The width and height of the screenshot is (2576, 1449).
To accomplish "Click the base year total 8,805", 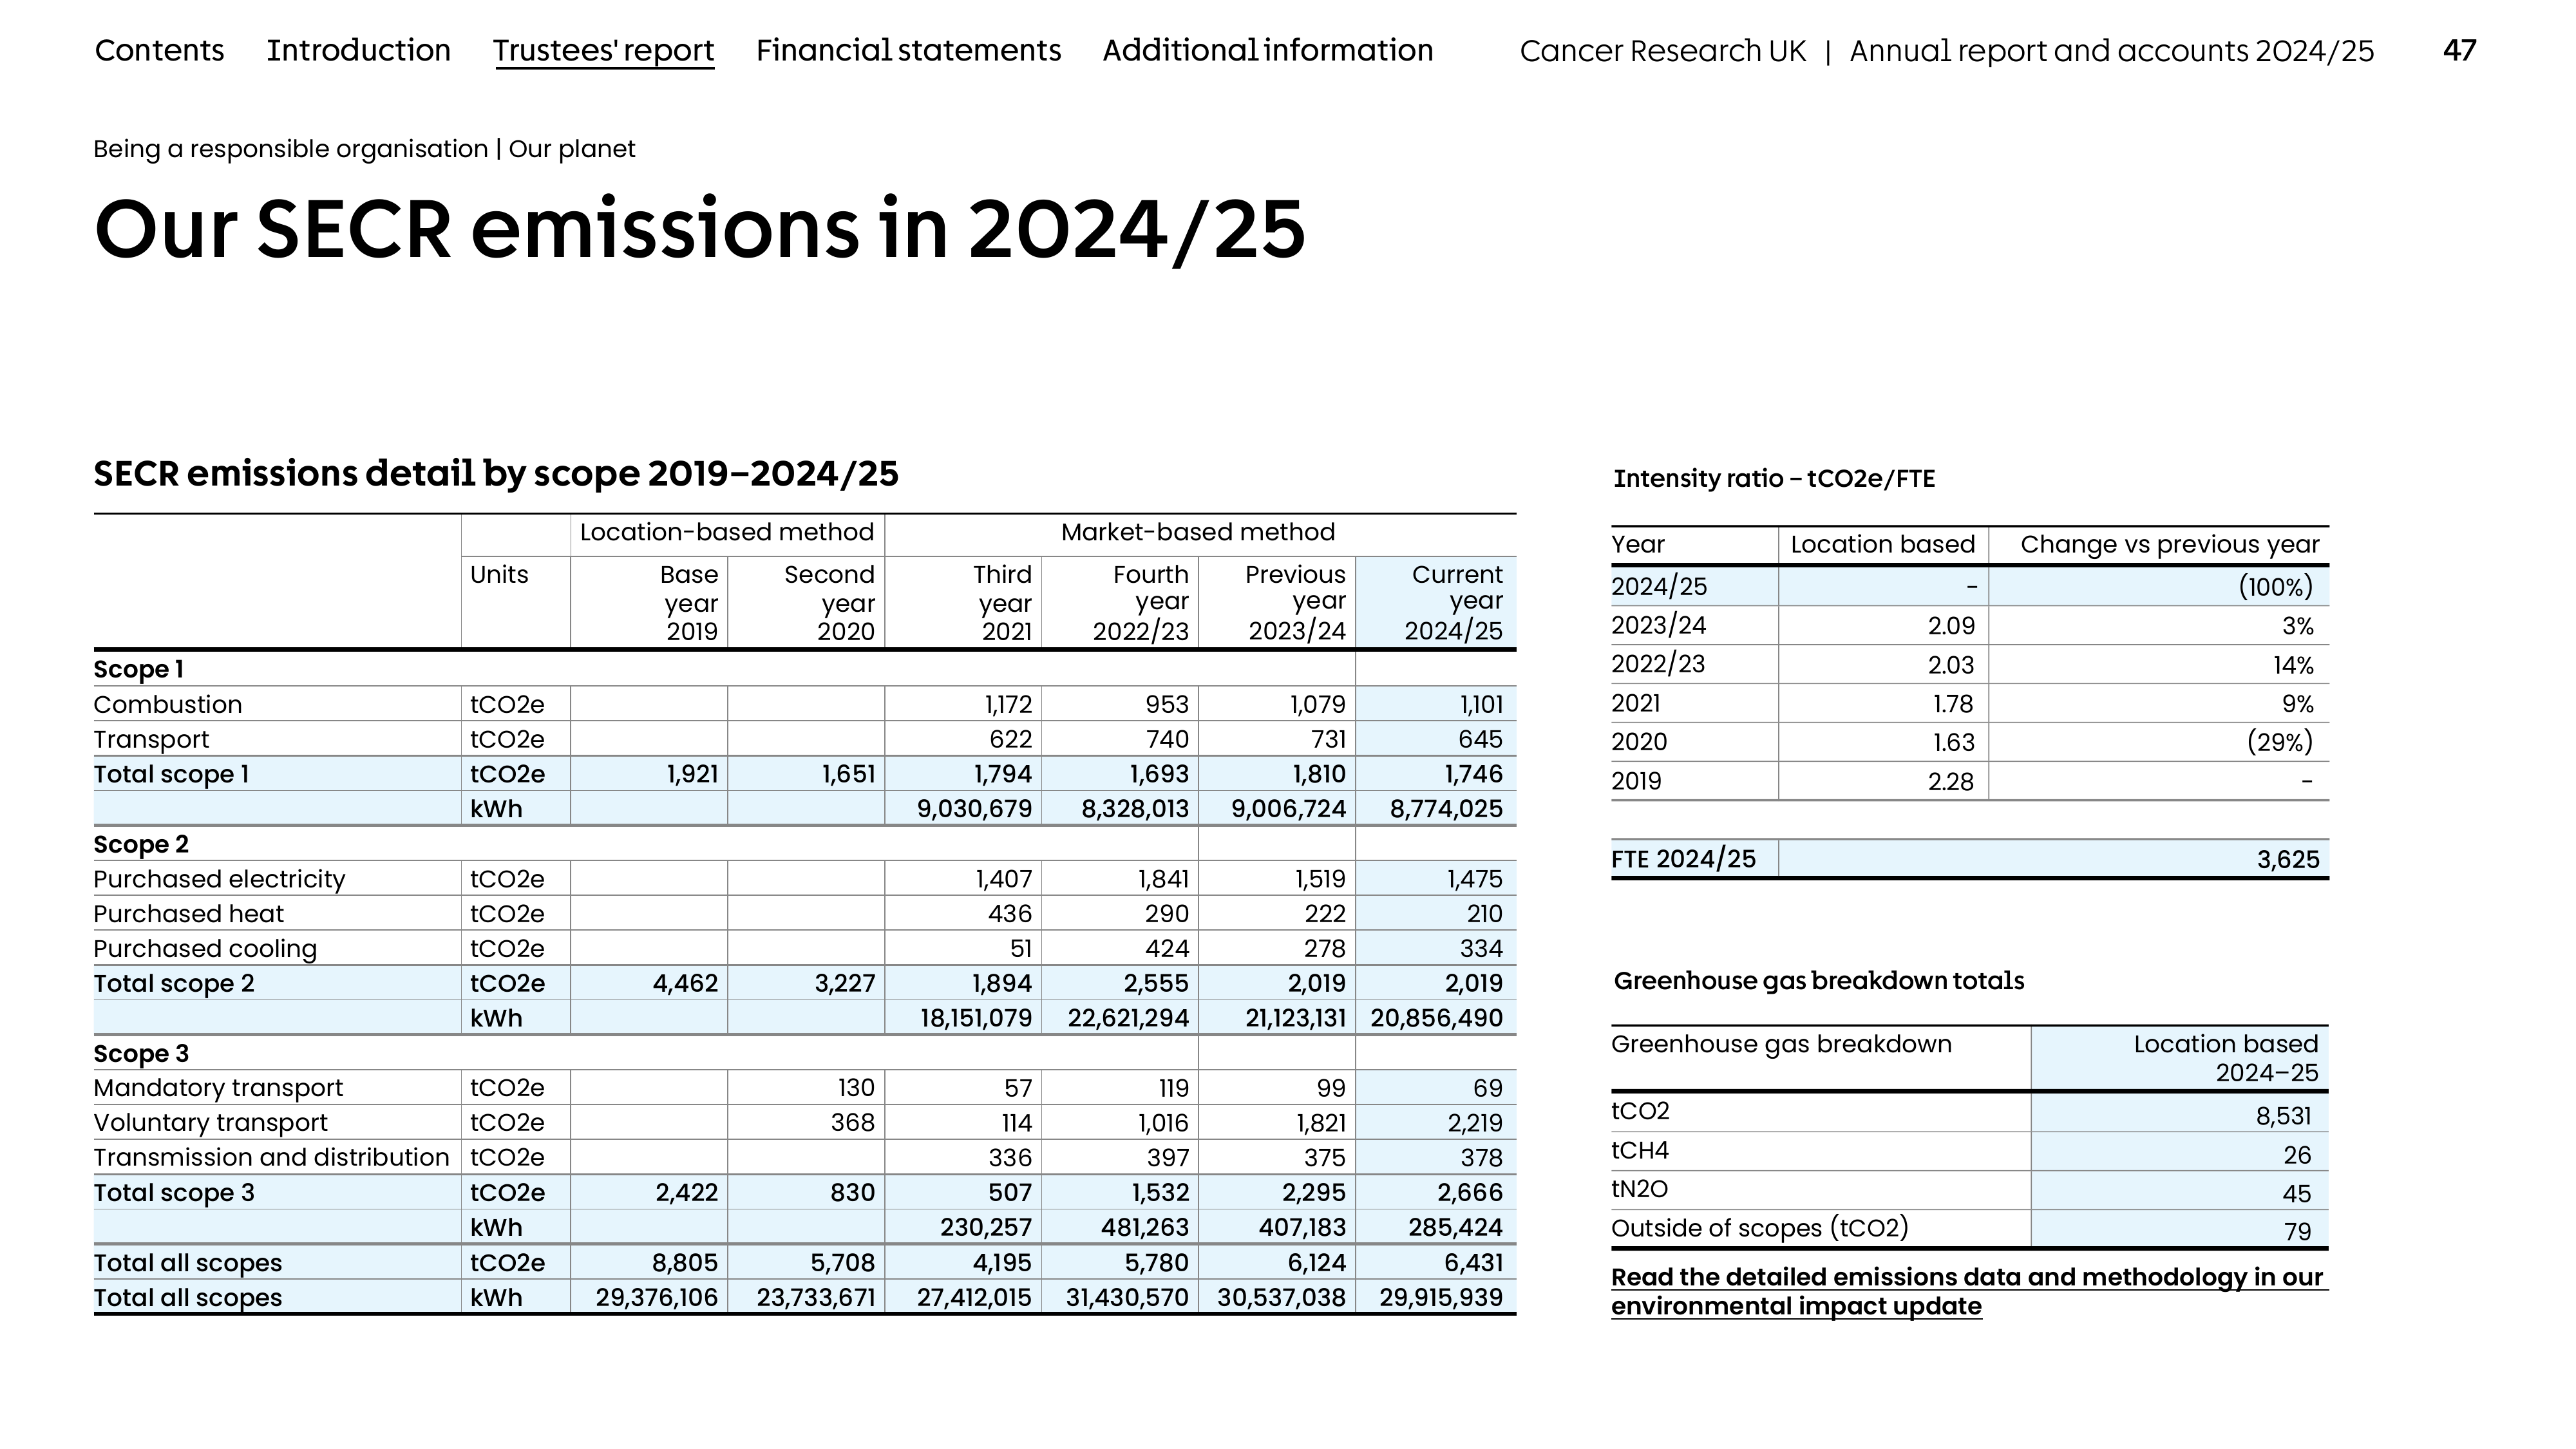I will (x=685, y=1263).
